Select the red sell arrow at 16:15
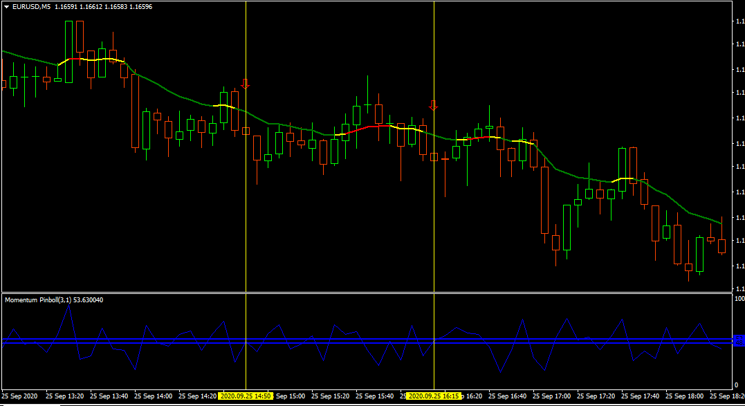 [433, 105]
